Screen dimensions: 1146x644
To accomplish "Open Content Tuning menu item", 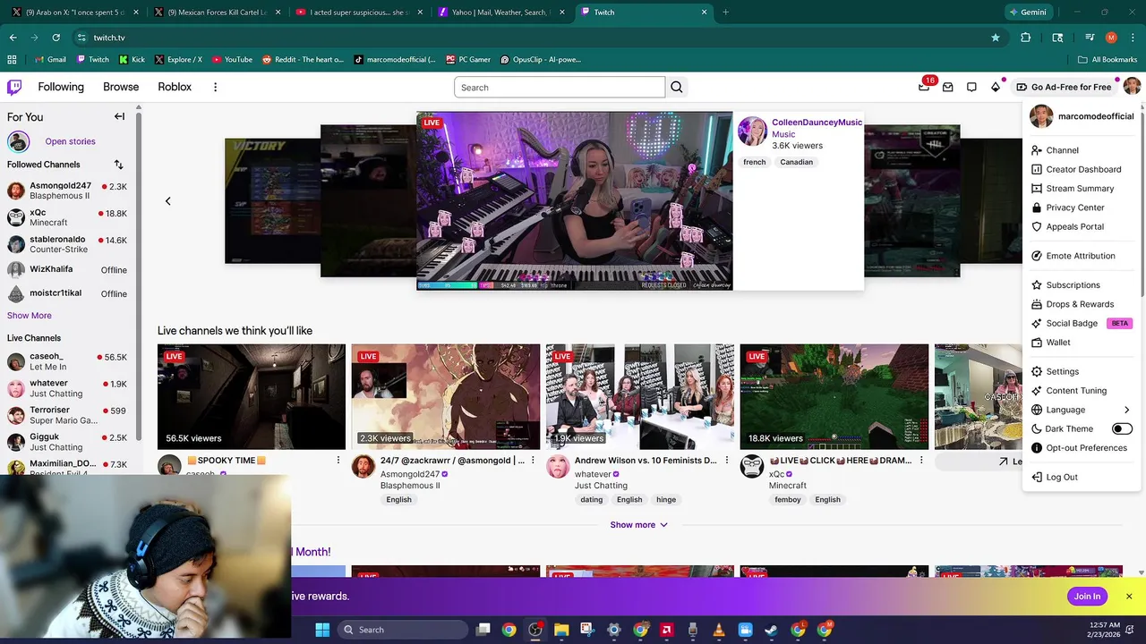I will point(1082,391).
